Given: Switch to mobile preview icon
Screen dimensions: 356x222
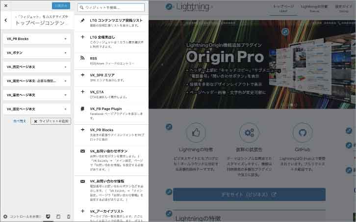Looking at the screenshot, I should click(69, 217).
